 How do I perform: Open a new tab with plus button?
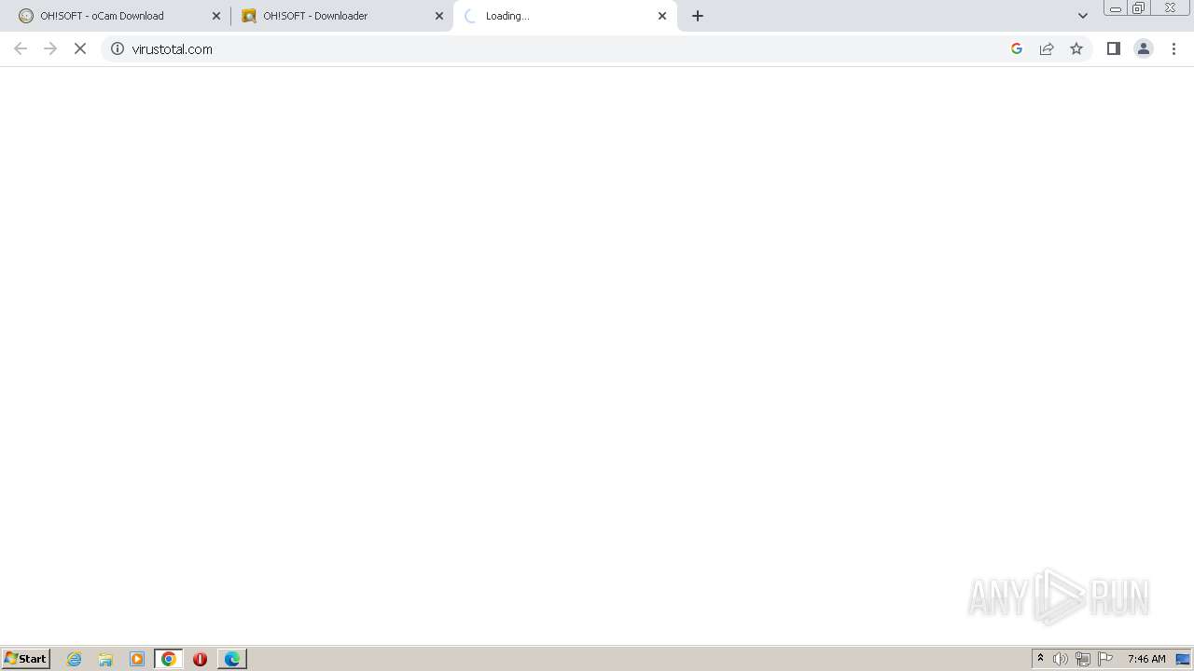(698, 16)
